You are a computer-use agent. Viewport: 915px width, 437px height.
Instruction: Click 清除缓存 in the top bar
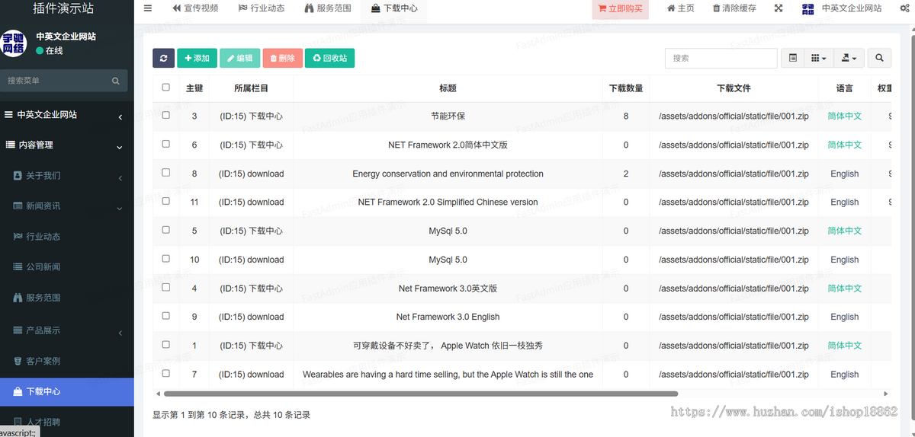[x=734, y=8]
